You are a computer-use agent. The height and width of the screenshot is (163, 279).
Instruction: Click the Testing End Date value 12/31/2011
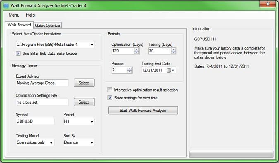click(152, 70)
